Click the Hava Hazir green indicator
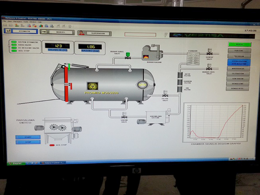Viewport: 260px width, 195px height. coord(14,45)
